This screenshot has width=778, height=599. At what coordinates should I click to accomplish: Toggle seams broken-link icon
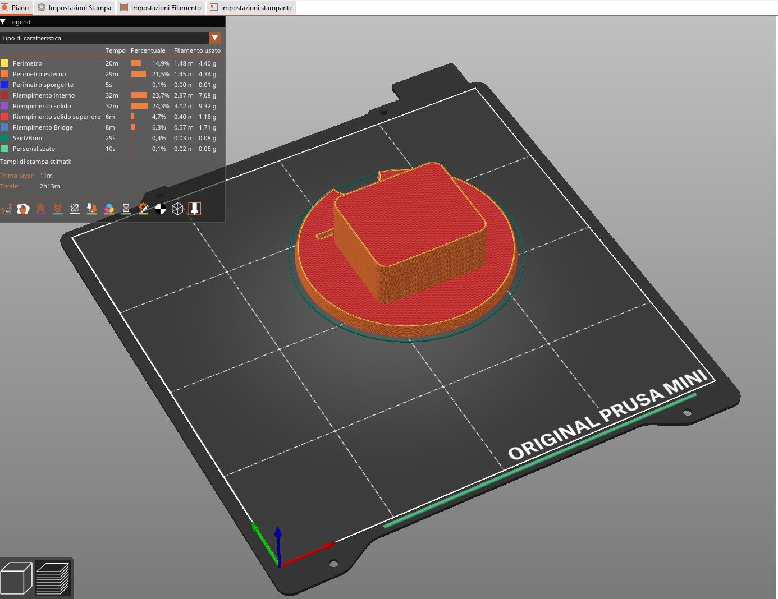click(x=75, y=209)
